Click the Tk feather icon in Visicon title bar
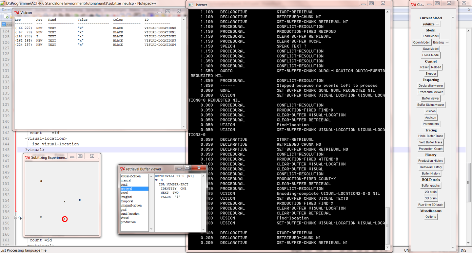Viewport: 472px width, 253px height. [x=17, y=13]
